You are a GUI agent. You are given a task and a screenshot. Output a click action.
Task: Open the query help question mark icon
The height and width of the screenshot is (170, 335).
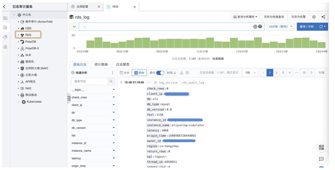click(260, 27)
